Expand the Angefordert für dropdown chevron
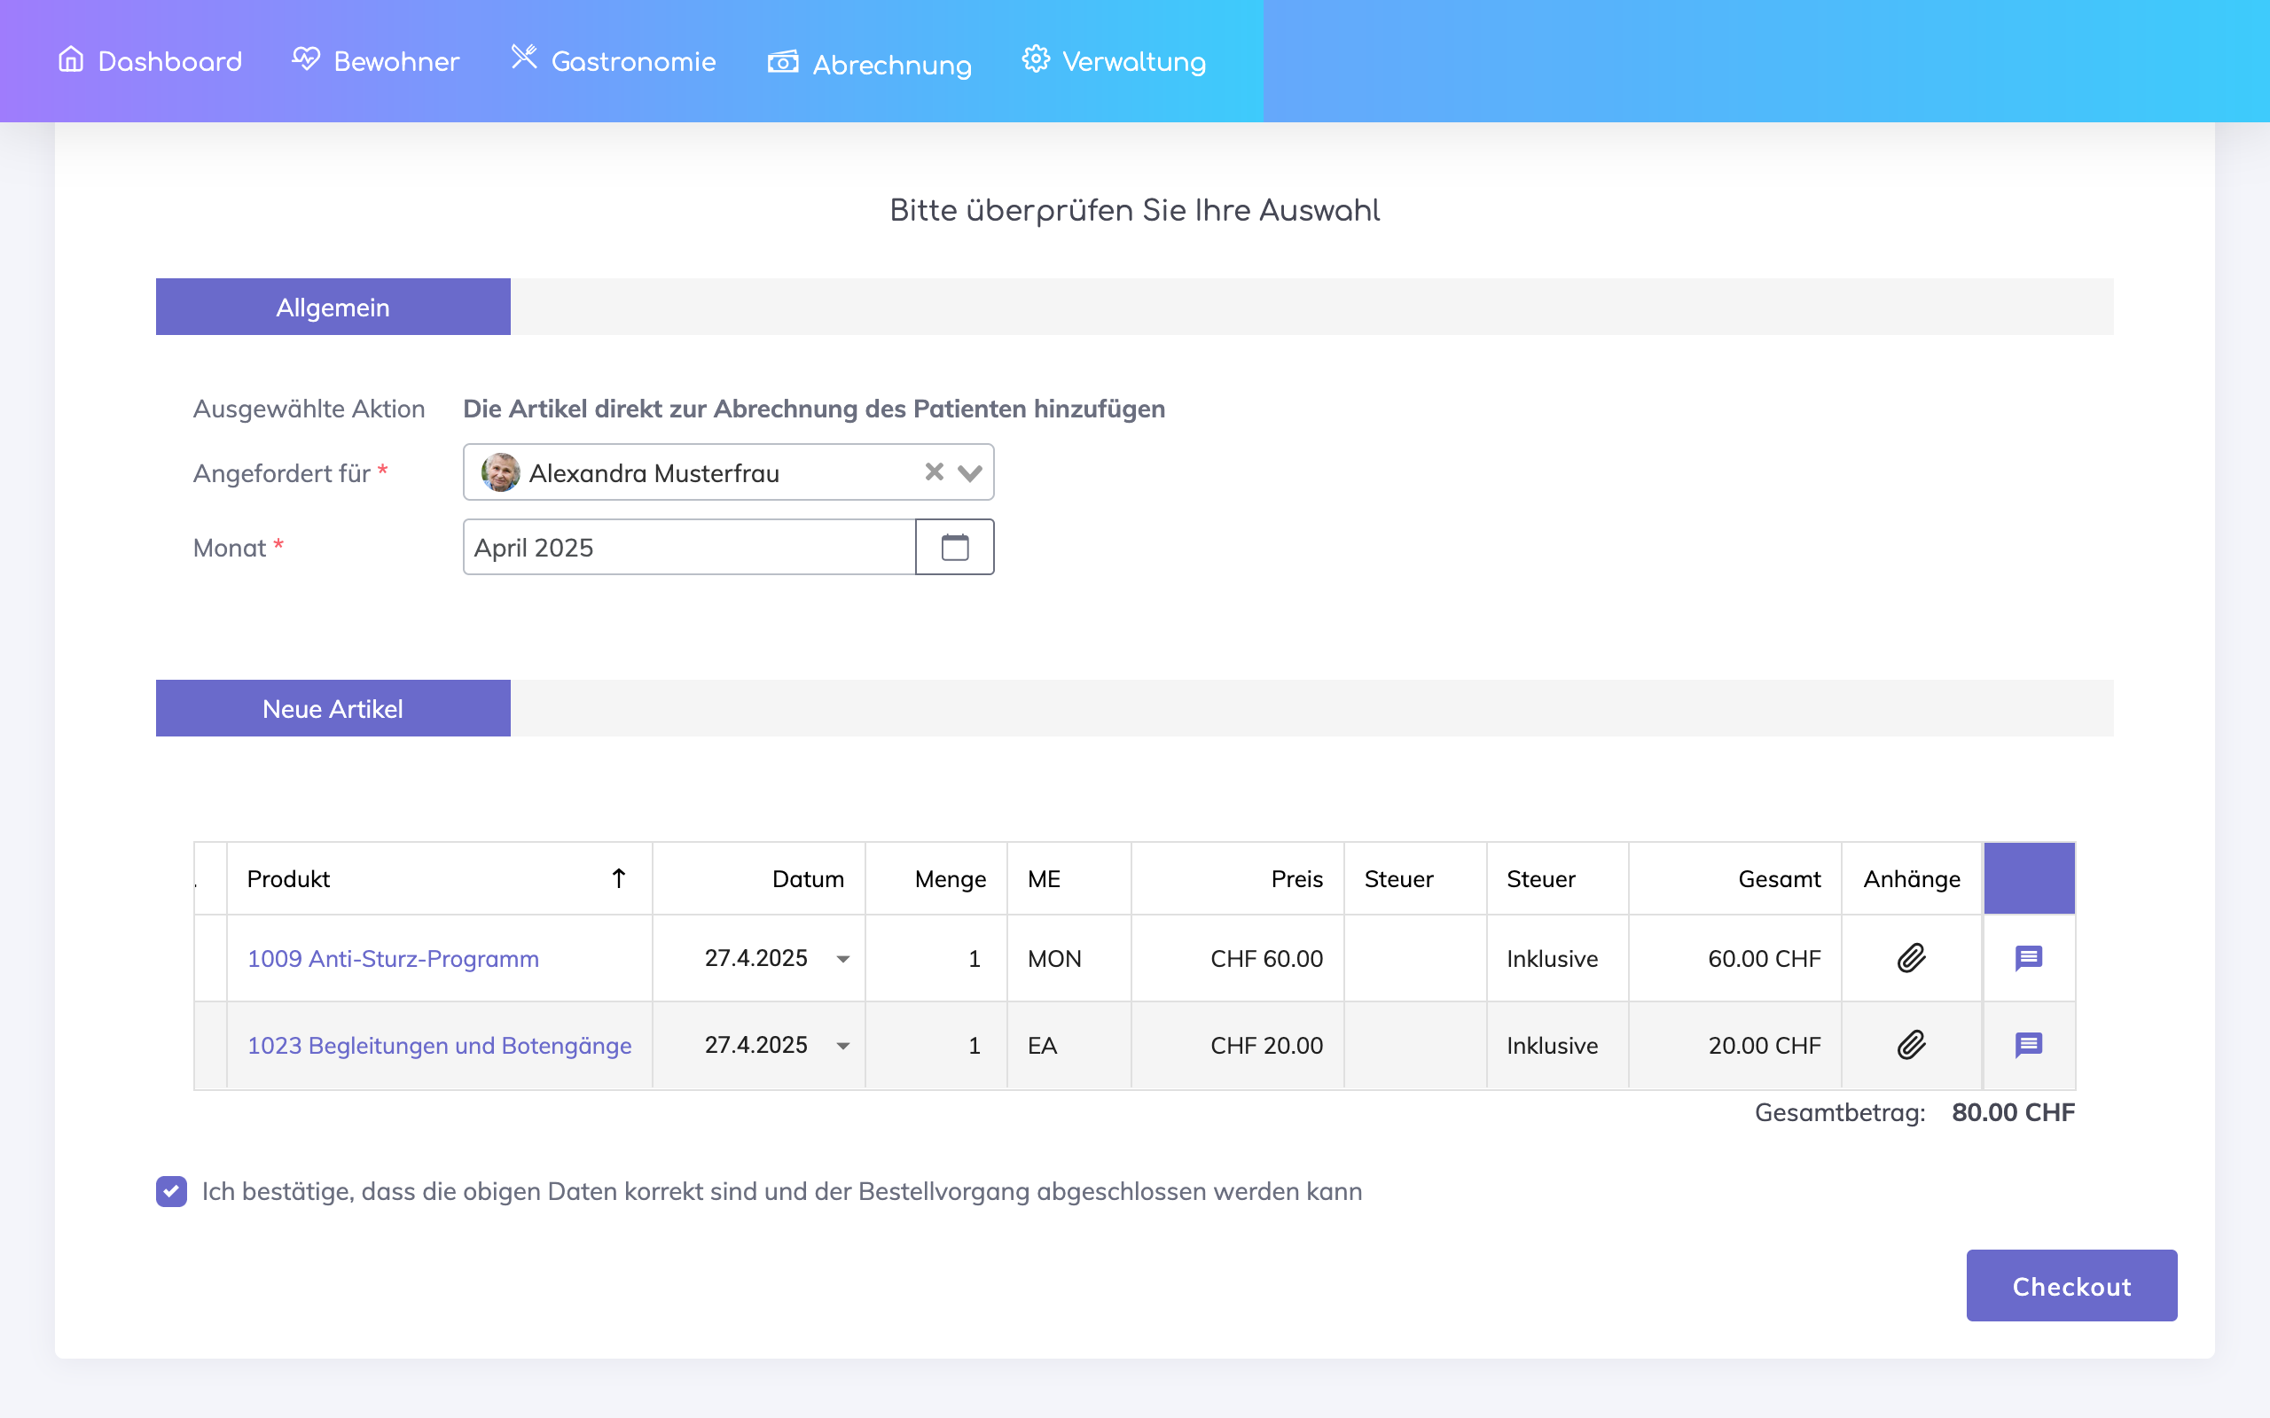 point(970,472)
